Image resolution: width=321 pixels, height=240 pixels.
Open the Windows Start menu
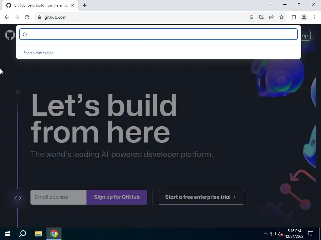(8, 234)
